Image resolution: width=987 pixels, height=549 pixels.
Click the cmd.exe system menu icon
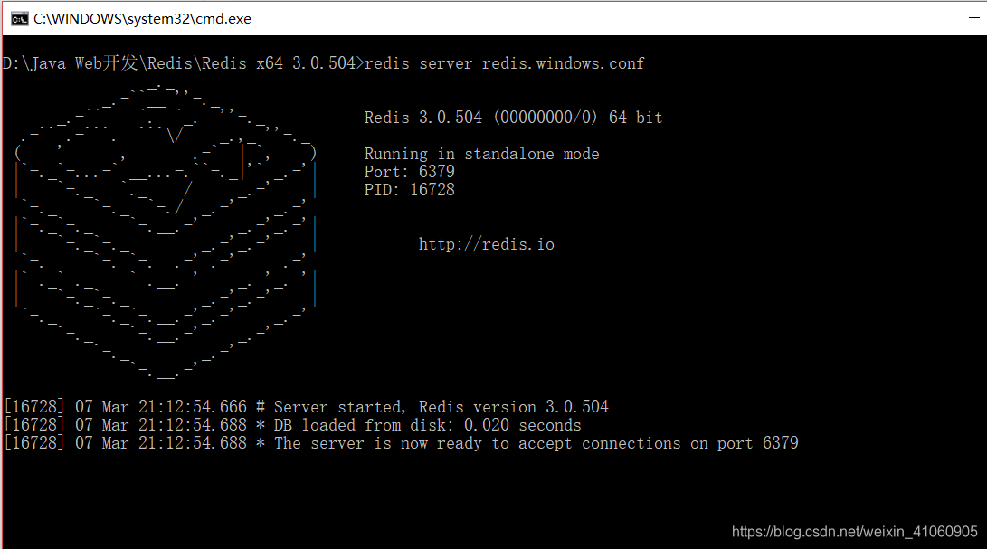pyautogui.click(x=20, y=19)
